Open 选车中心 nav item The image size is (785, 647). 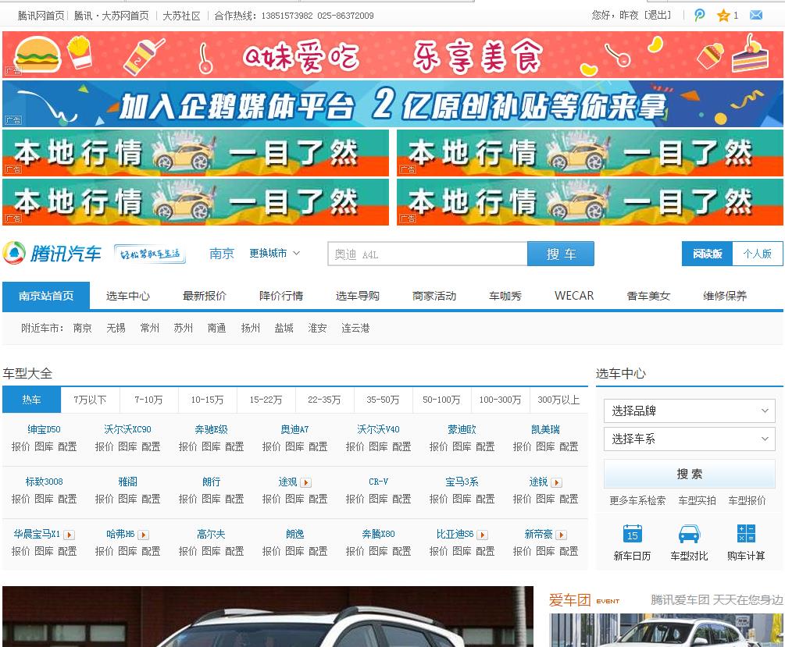[x=127, y=296]
